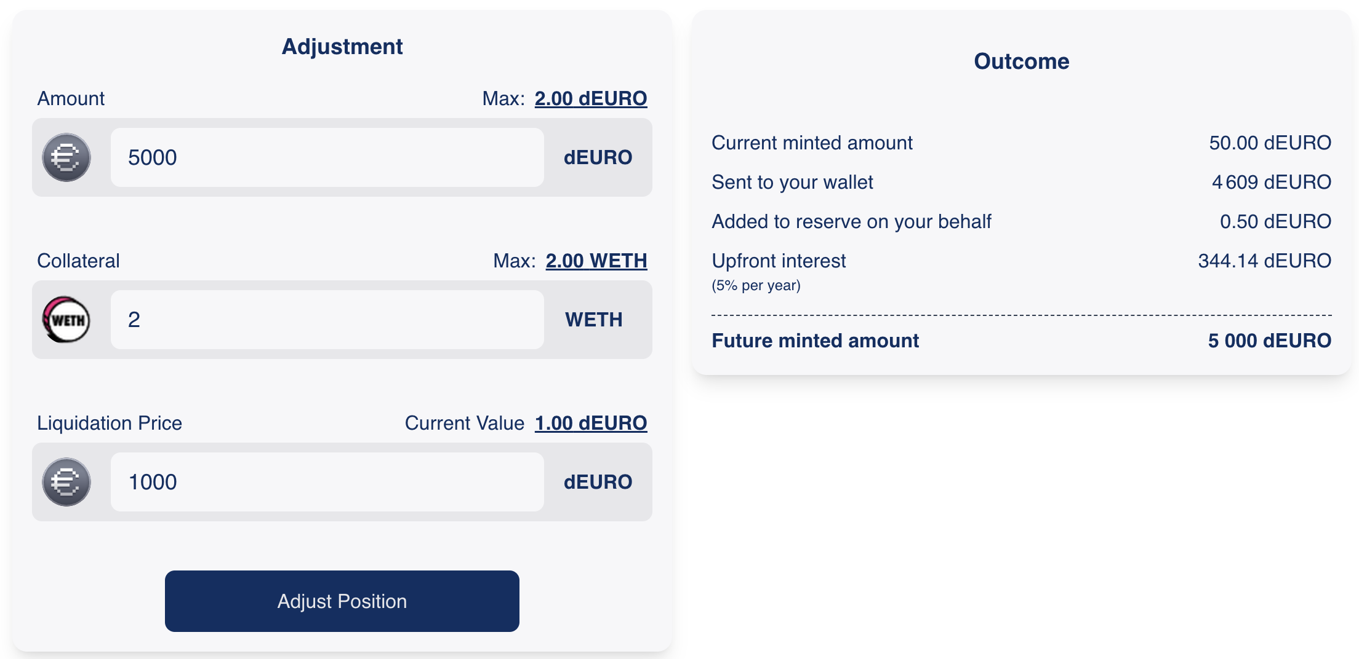
Task: Set amount to Max 2.00 dEURO link
Action: 590,98
